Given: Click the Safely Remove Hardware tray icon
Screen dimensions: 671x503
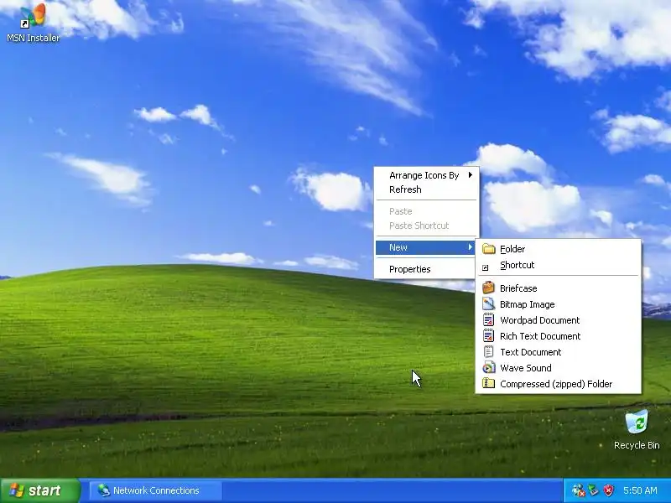Looking at the screenshot, I should coord(593,490).
